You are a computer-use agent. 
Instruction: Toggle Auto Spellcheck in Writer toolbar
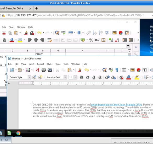(111, 70)
